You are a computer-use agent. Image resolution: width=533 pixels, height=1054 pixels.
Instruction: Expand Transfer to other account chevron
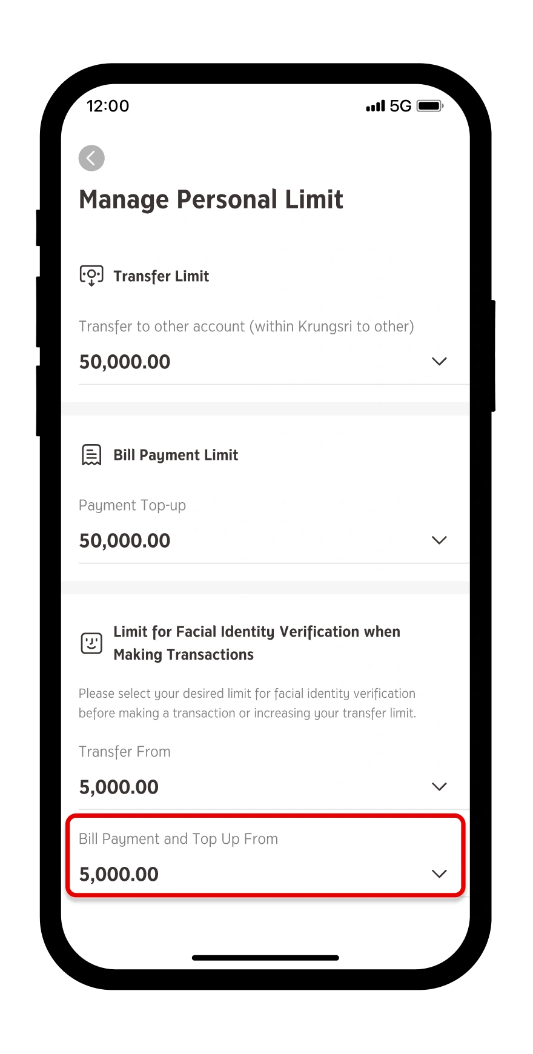[439, 362]
